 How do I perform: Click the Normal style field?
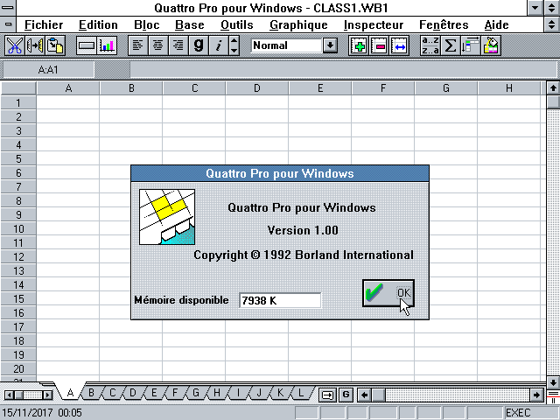click(286, 45)
